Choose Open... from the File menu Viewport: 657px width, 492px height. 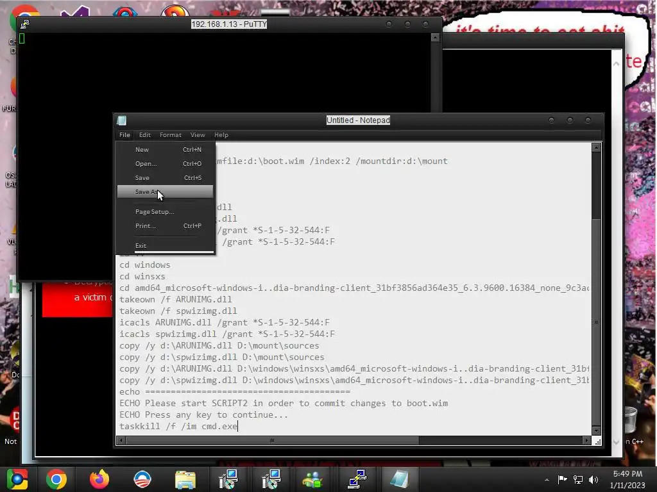[165, 163]
